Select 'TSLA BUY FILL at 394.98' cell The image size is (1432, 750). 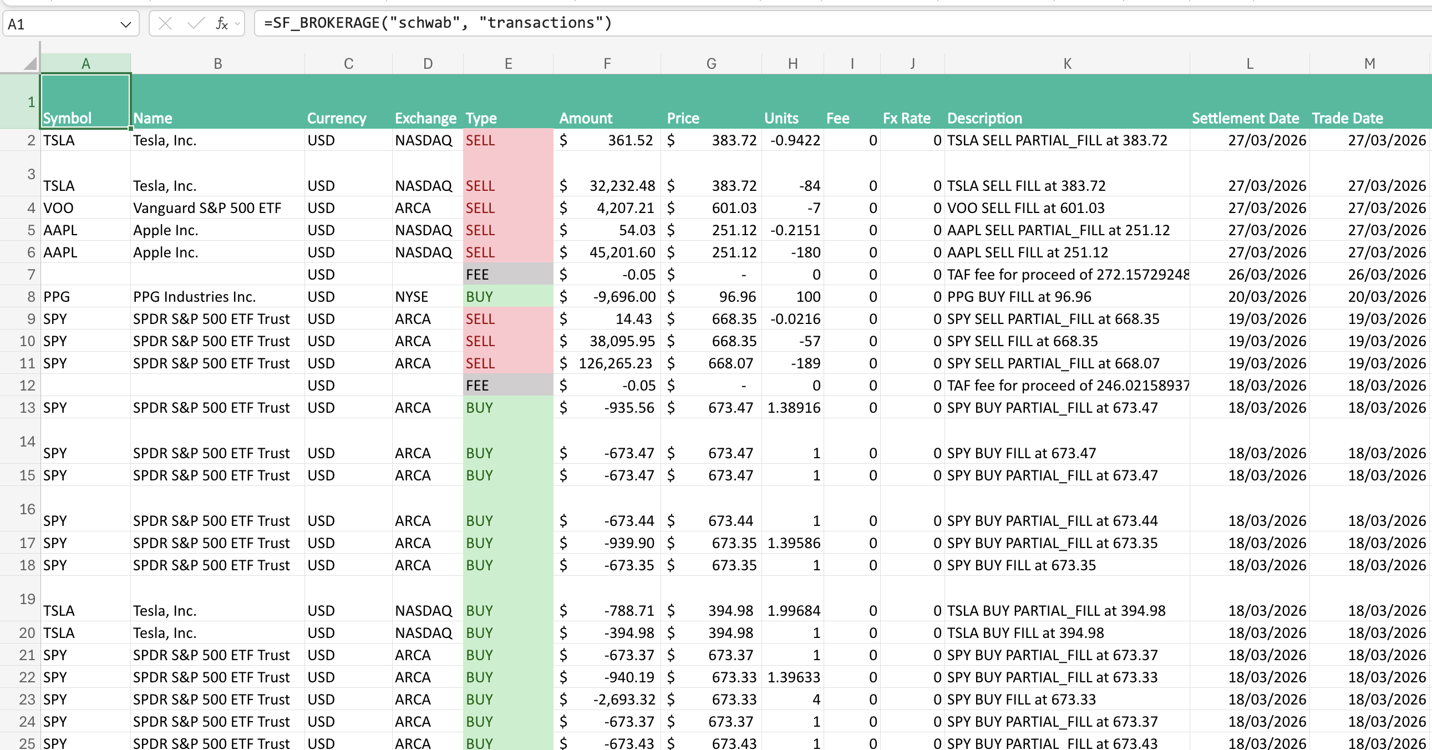[x=1067, y=633]
